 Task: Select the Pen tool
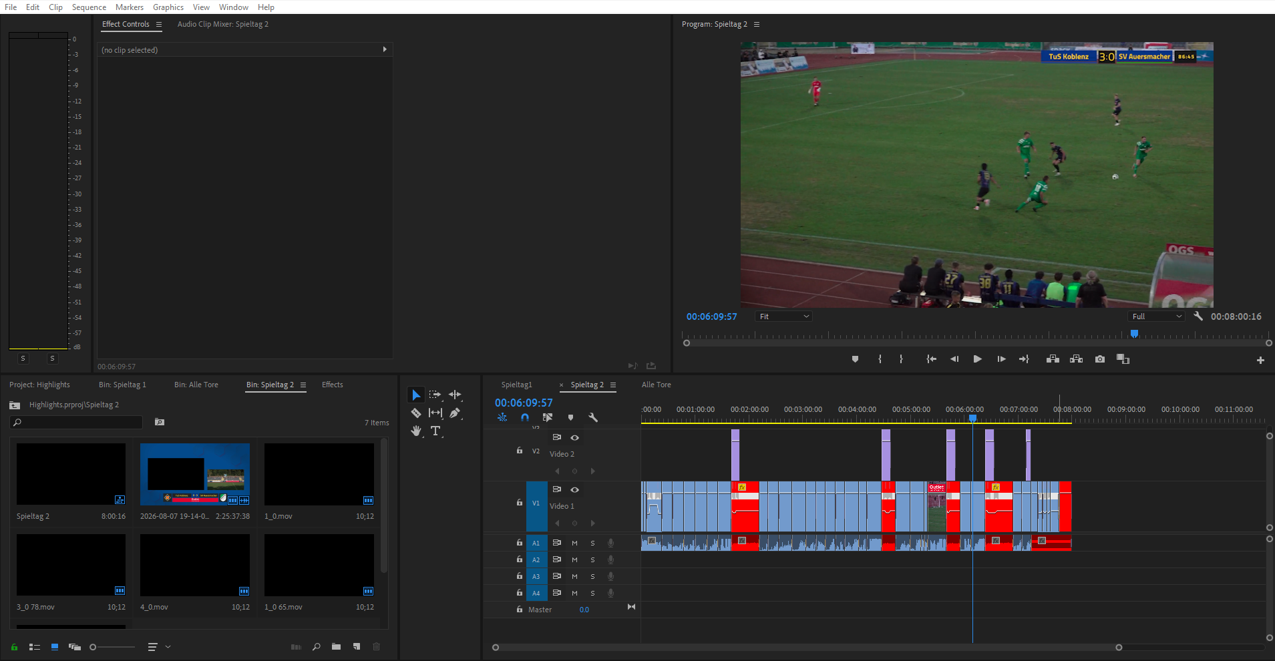pos(456,413)
